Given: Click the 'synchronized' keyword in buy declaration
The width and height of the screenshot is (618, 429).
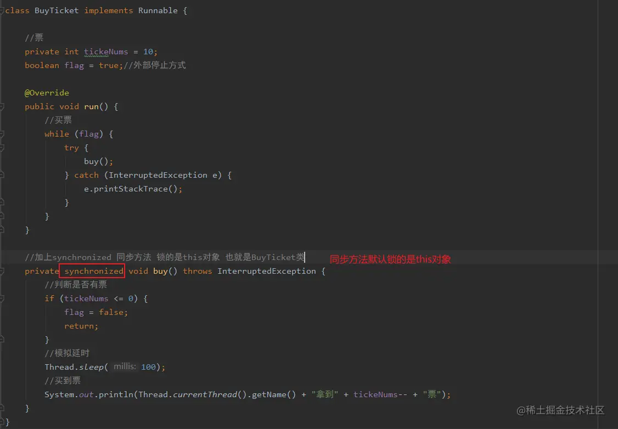Looking at the screenshot, I should (94, 271).
